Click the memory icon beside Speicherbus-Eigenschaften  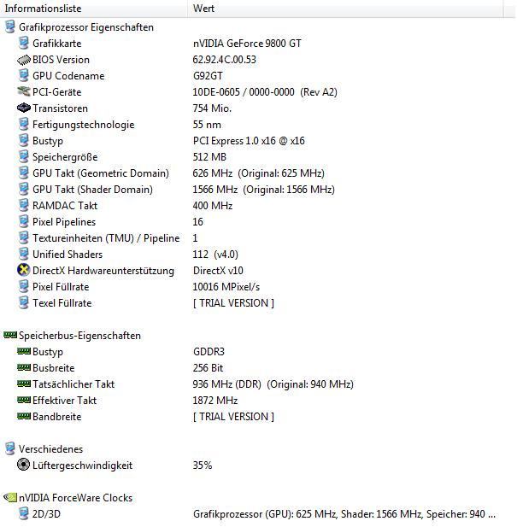pyautogui.click(x=10, y=335)
